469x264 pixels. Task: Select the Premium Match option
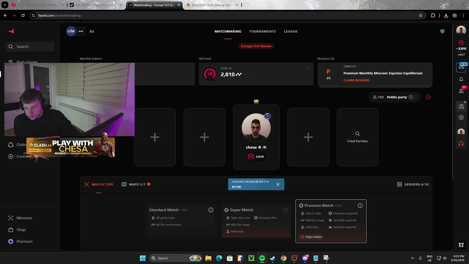(331, 221)
